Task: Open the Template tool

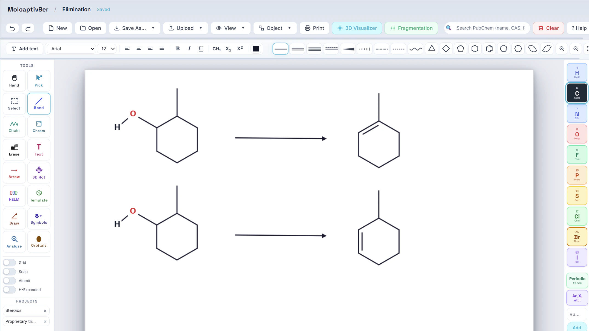Action: point(39,196)
